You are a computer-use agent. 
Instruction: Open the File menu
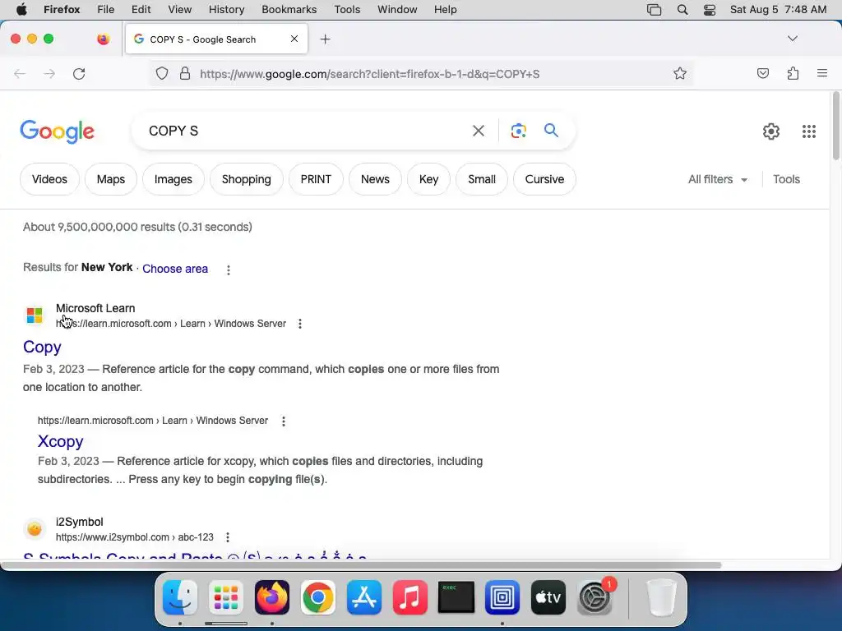coord(105,9)
